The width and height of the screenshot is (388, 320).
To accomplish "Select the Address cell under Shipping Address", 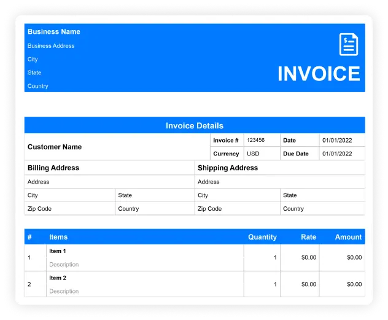I will 280,182.
